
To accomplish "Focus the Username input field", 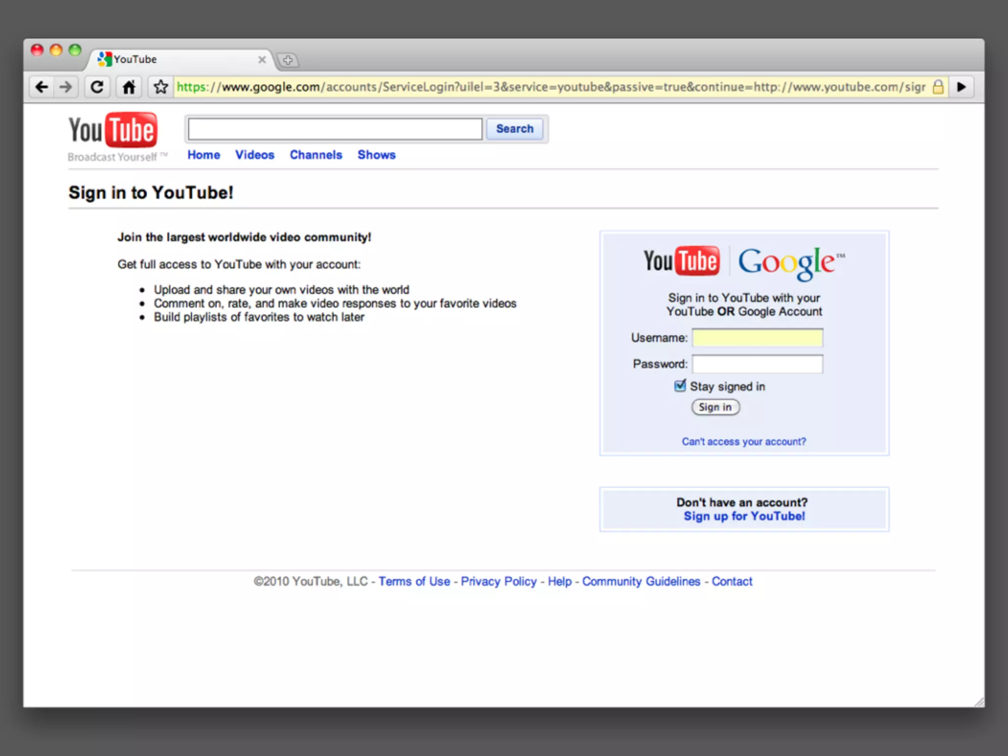I will click(x=757, y=338).
